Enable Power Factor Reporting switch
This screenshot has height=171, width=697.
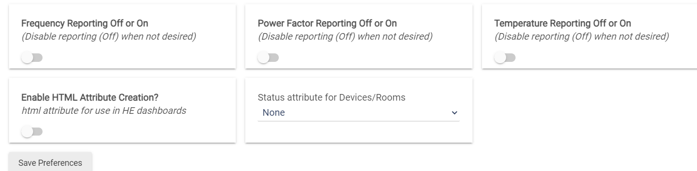coord(268,58)
